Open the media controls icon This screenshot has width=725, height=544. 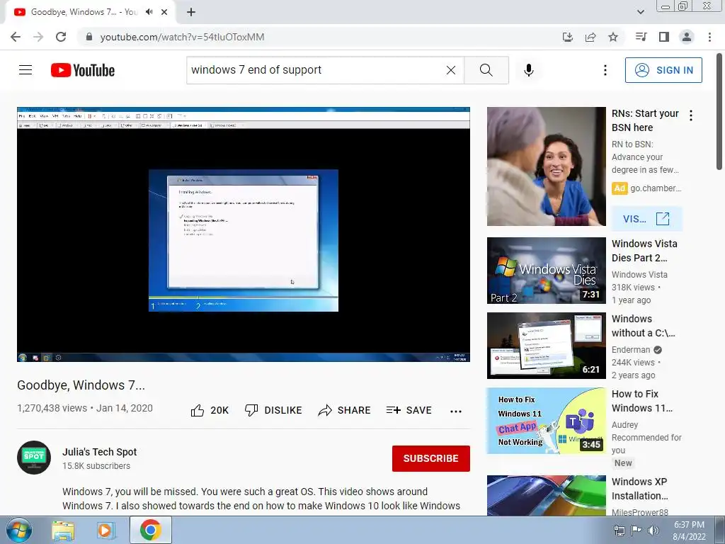tap(641, 37)
